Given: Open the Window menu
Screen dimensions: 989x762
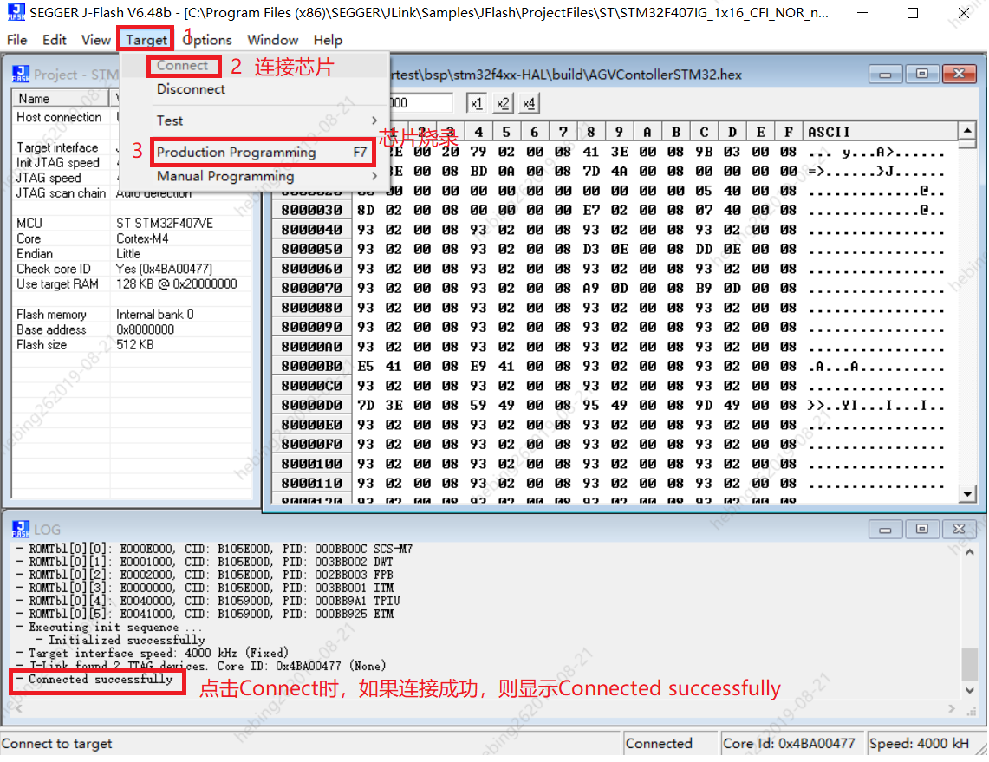Looking at the screenshot, I should coord(272,40).
